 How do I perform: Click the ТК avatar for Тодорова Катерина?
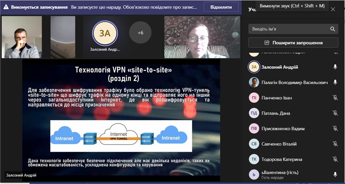254,159
